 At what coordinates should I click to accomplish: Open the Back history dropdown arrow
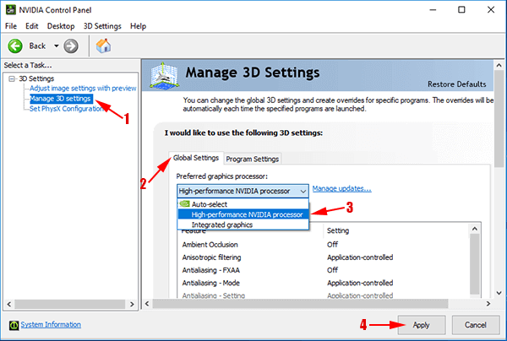(57, 46)
